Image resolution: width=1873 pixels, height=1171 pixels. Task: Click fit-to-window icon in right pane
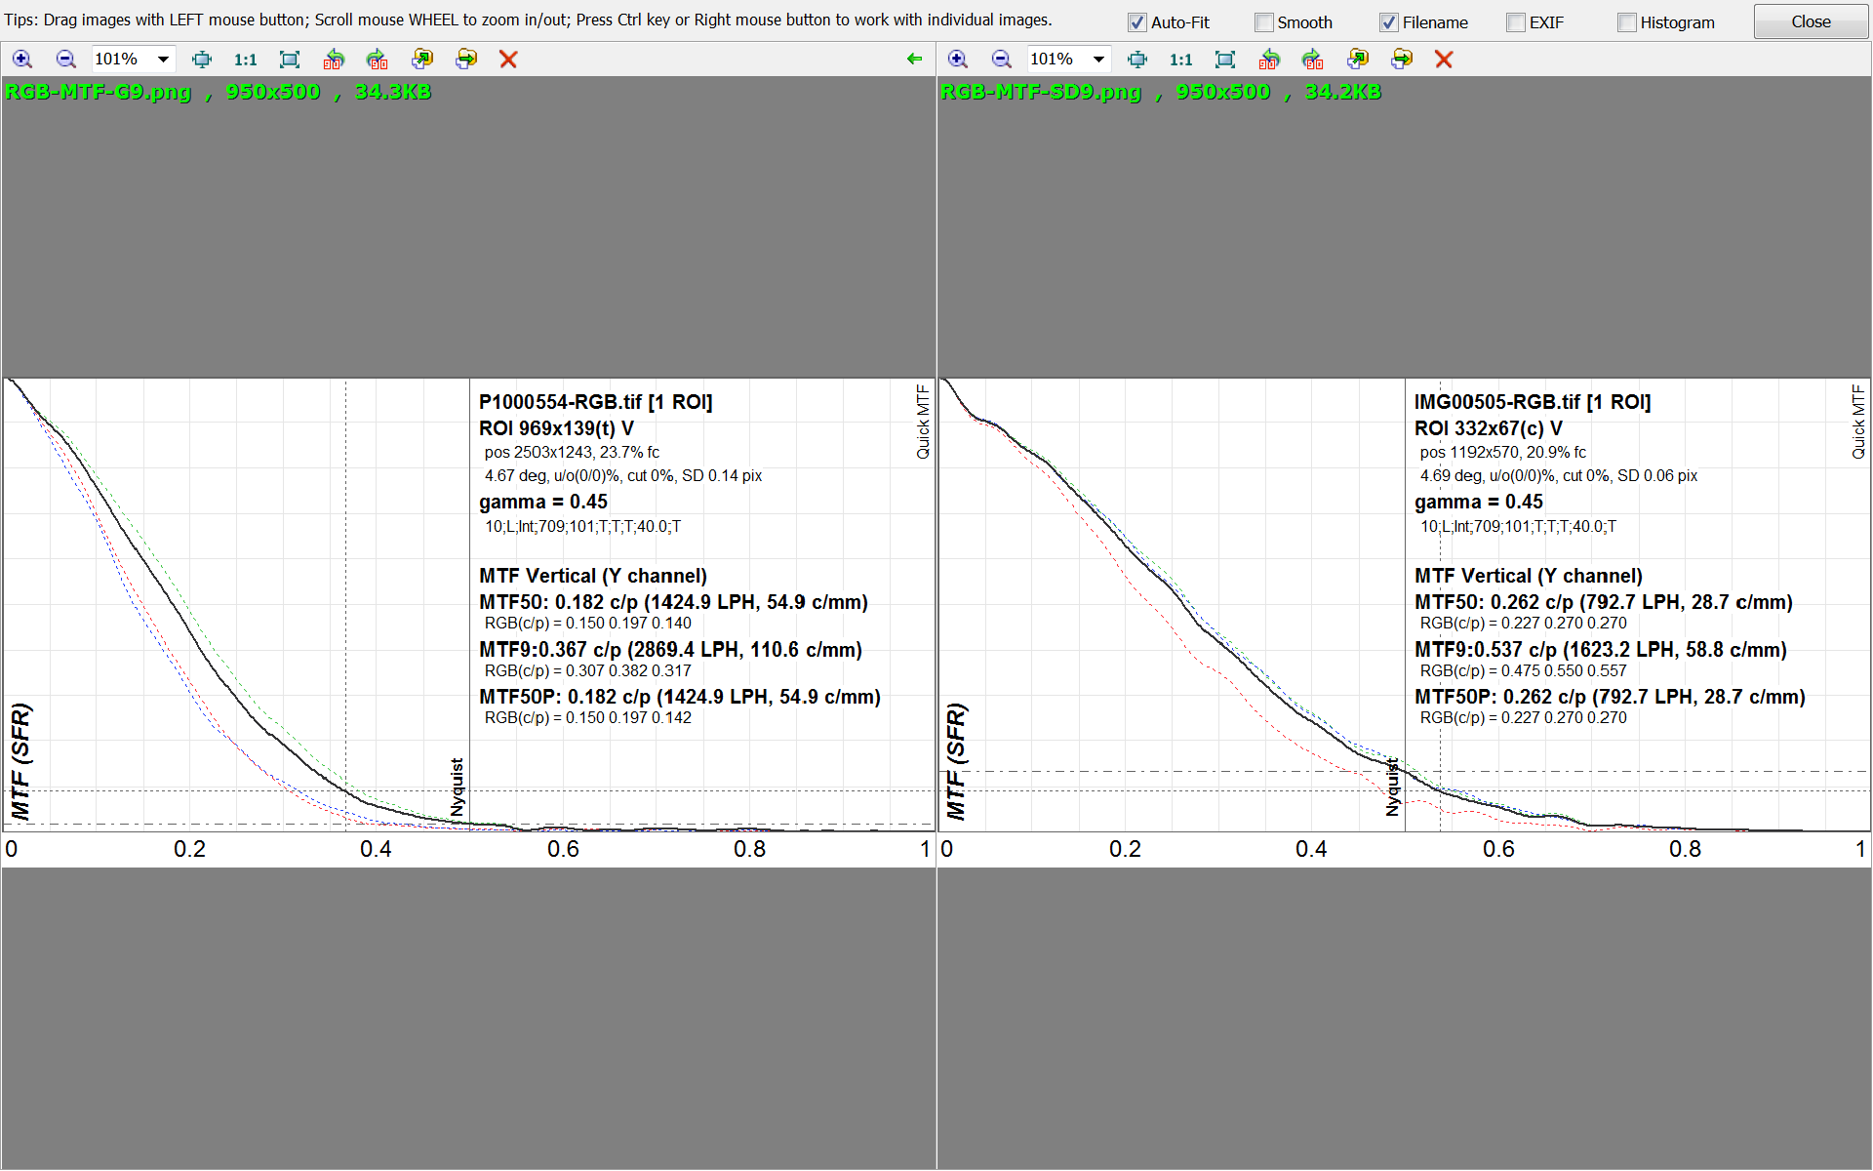point(1225,60)
